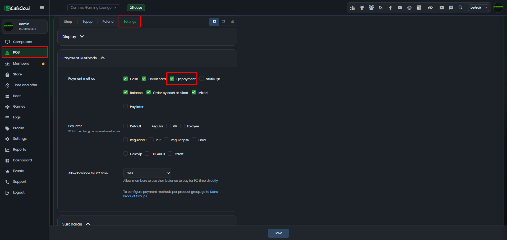Screen dimensions: 507x240
Task: Enable the Static QR checkbox
Action: (202, 79)
